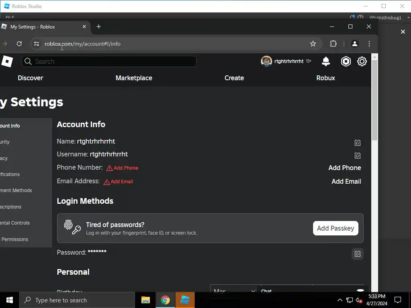Open the Windows notification center
Image resolution: width=411 pixels, height=308 pixels.
398,300
